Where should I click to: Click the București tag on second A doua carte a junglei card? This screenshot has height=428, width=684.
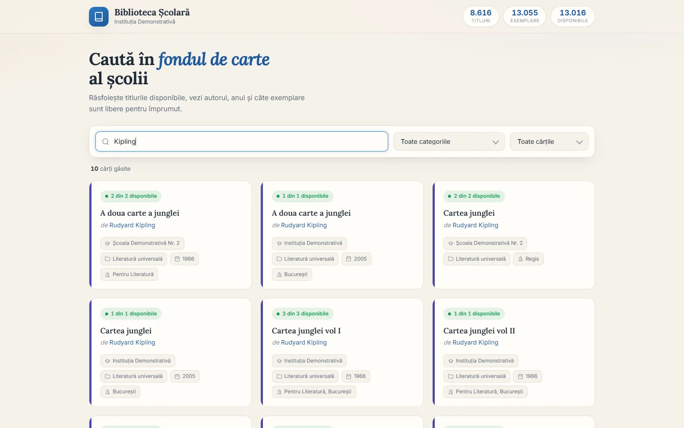[292, 274]
